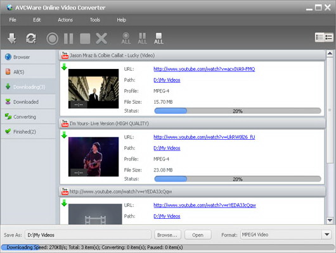The width and height of the screenshot is (336, 253).
Task: Select the Finished(2) sidebar category
Action: [28, 132]
